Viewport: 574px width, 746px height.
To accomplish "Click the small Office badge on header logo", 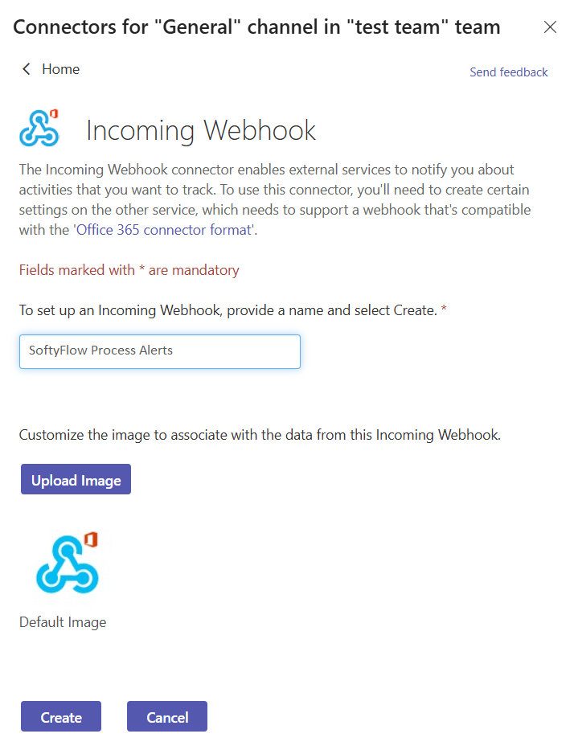I will [x=54, y=113].
